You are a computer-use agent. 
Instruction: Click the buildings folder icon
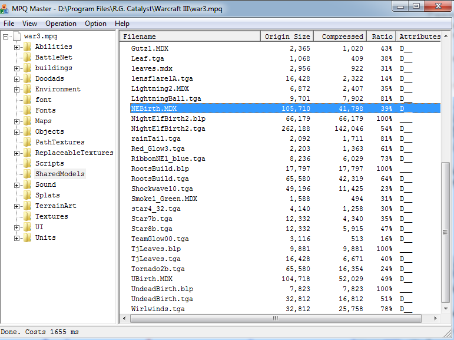pyautogui.click(x=27, y=68)
